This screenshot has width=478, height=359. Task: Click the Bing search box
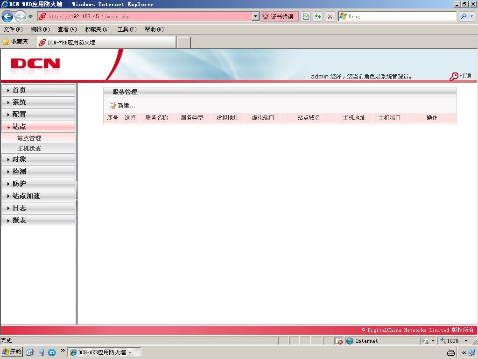pos(397,16)
